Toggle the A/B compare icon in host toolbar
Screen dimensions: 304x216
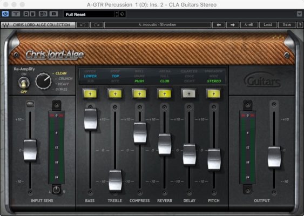[43, 14]
